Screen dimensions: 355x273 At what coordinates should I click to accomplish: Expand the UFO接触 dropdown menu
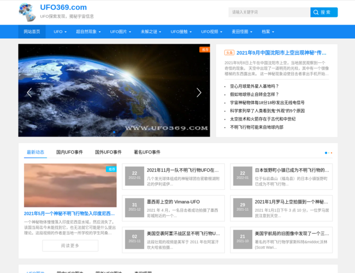click(181, 32)
